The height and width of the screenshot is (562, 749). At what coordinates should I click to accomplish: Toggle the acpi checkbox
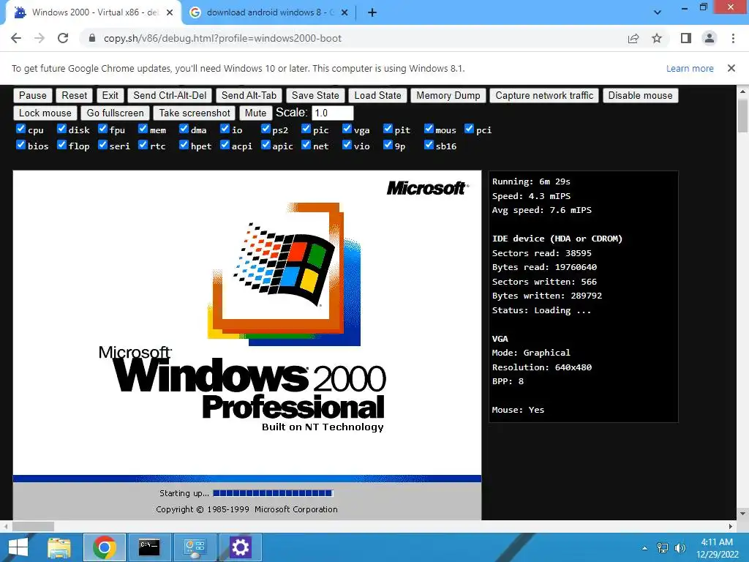(x=225, y=145)
